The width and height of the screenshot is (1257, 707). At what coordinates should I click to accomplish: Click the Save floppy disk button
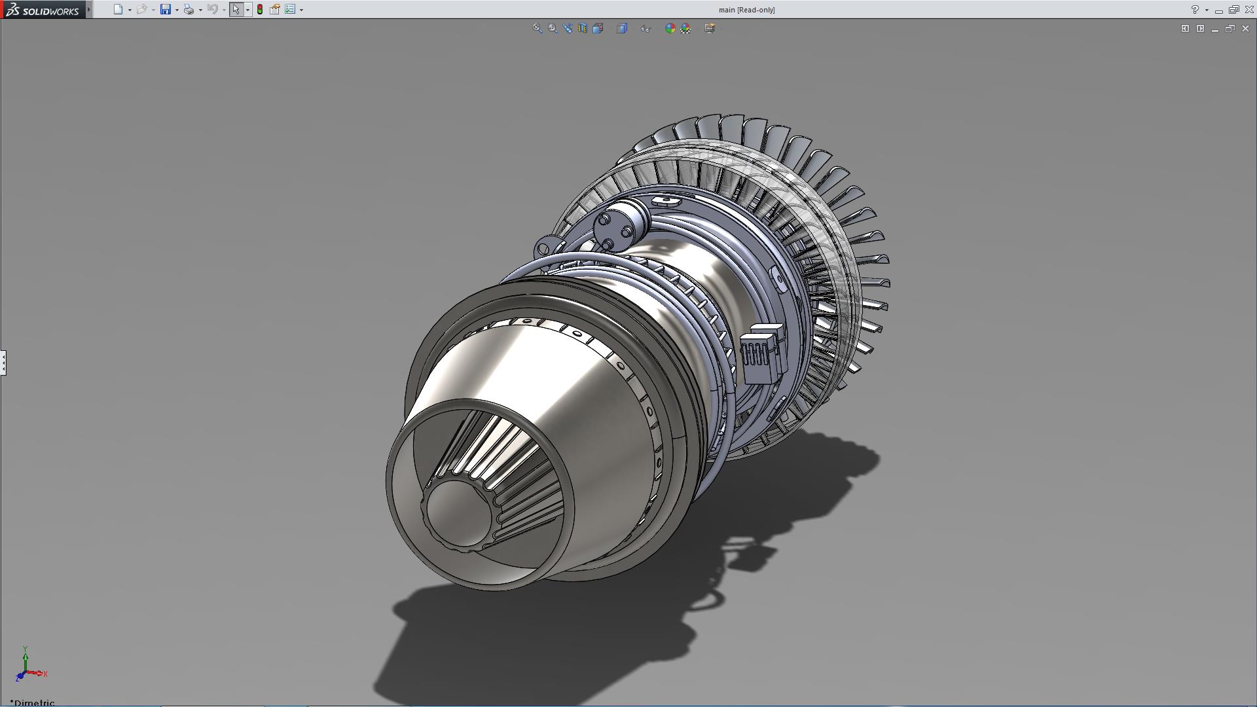click(166, 9)
